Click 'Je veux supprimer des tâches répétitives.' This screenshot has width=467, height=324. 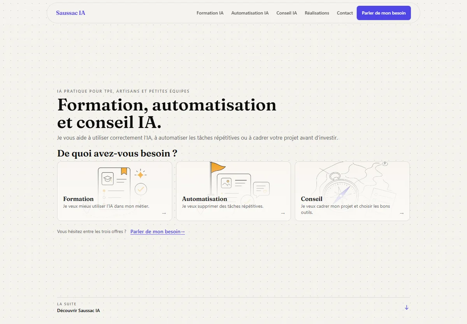[223, 206]
